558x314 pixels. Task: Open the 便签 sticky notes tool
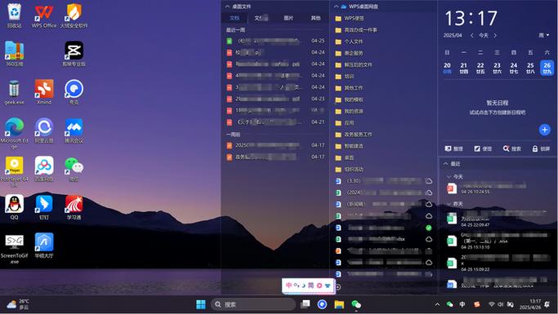[x=483, y=148]
